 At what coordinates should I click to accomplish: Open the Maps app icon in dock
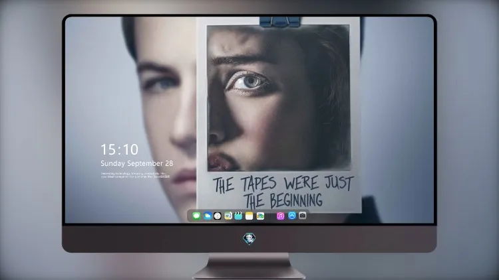[228, 216]
